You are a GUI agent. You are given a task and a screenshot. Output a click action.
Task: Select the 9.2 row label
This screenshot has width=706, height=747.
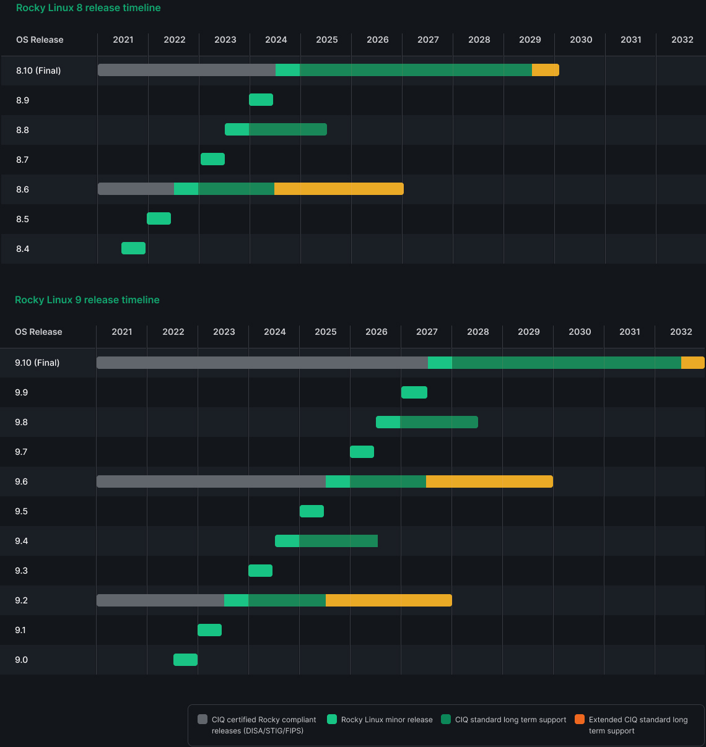(21, 600)
